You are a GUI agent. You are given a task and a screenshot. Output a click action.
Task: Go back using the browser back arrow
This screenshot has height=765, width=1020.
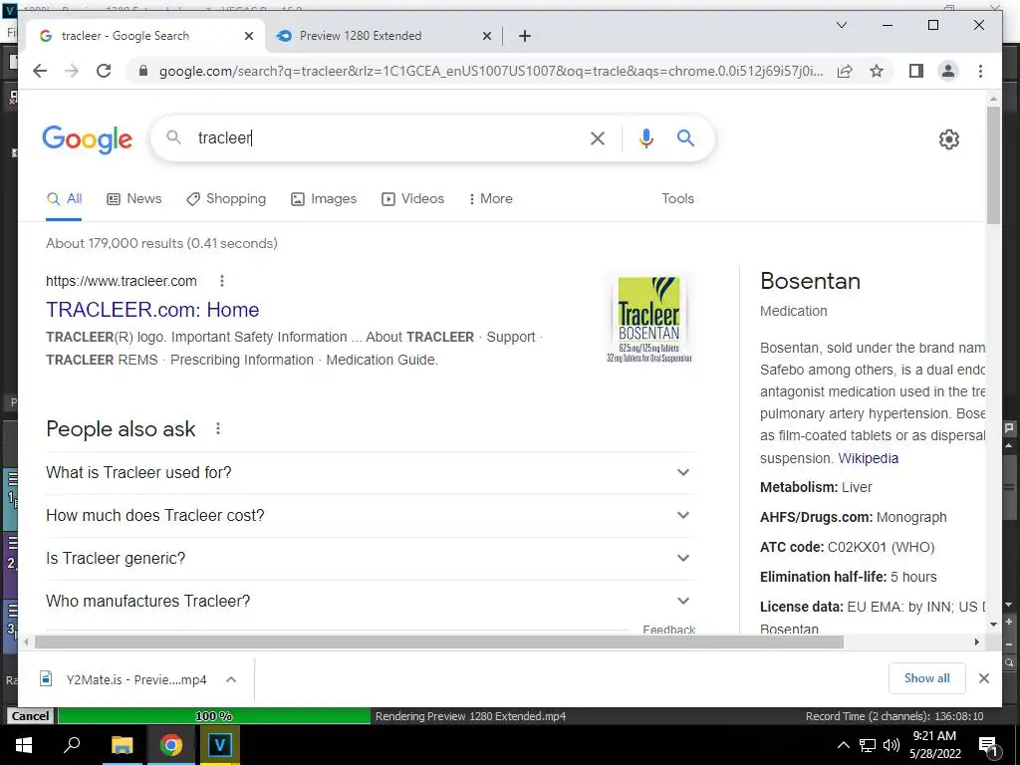(x=40, y=71)
